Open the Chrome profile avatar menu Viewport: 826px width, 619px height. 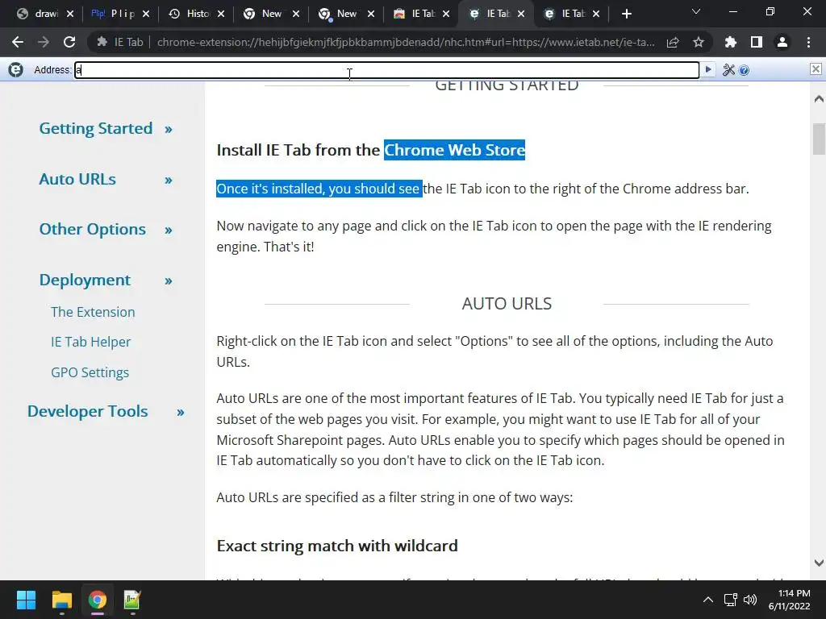click(782, 42)
